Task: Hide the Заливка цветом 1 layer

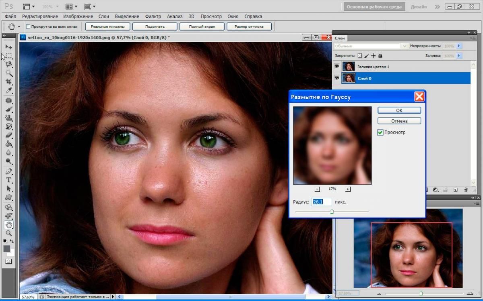Action: click(337, 66)
